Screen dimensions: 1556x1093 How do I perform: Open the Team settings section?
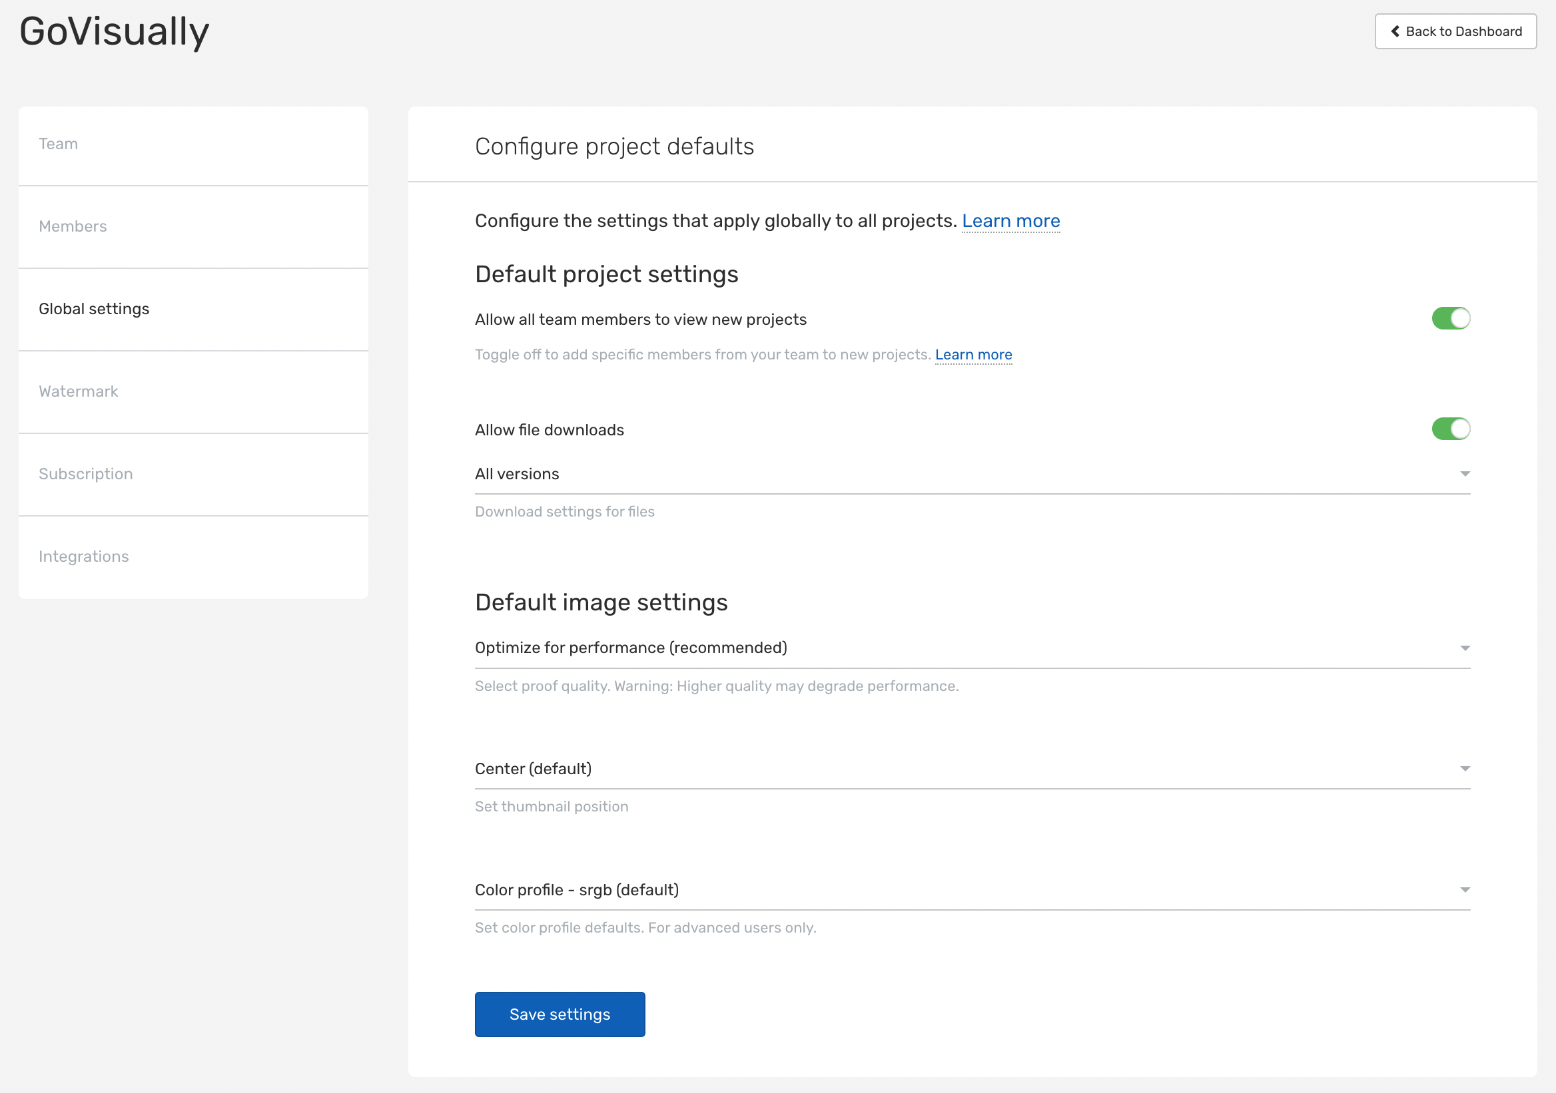(x=58, y=144)
